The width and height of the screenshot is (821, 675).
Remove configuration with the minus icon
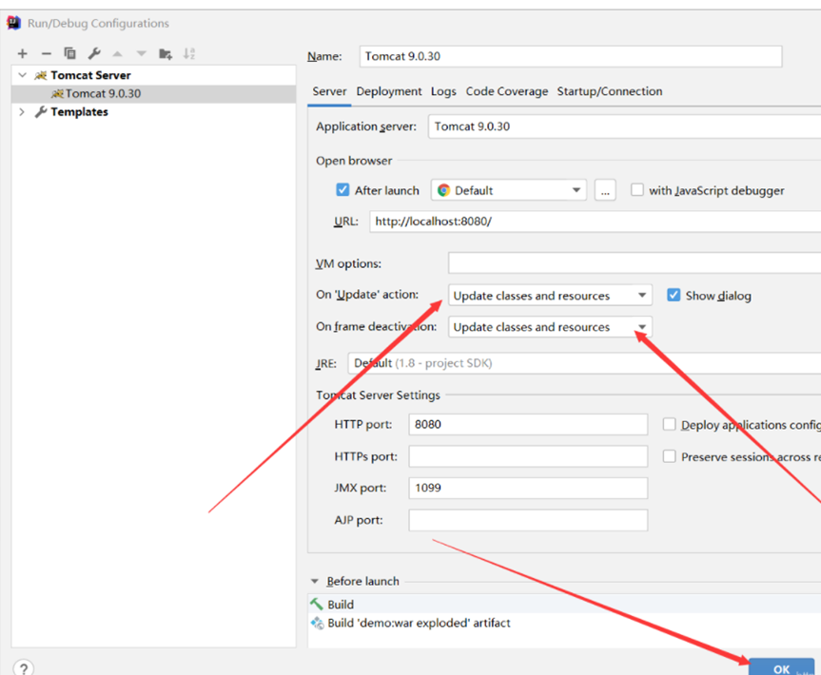(x=46, y=53)
